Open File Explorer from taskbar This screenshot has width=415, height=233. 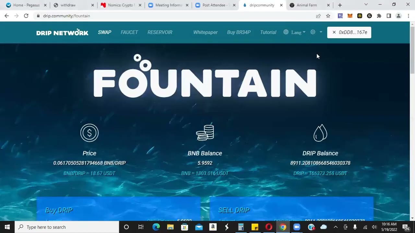click(x=170, y=227)
